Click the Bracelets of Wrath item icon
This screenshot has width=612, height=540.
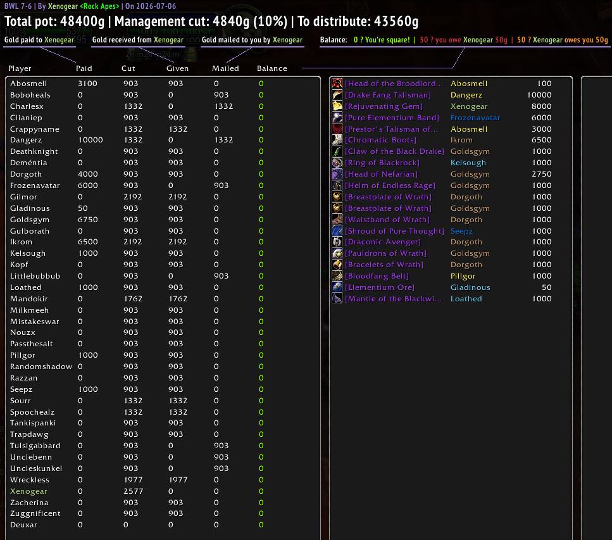337,265
